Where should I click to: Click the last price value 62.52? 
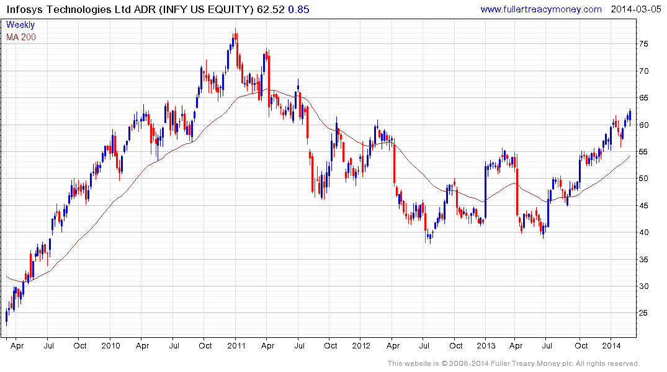pyautogui.click(x=271, y=9)
